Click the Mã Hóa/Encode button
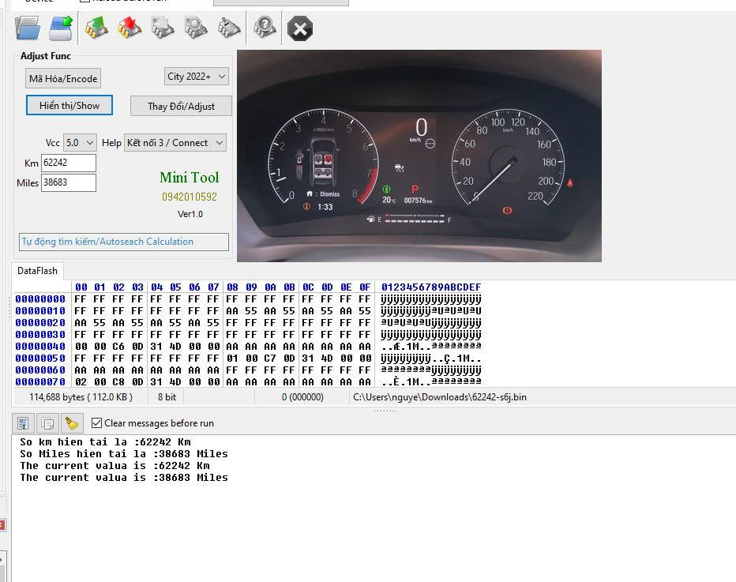The height and width of the screenshot is (582, 736). click(x=63, y=79)
